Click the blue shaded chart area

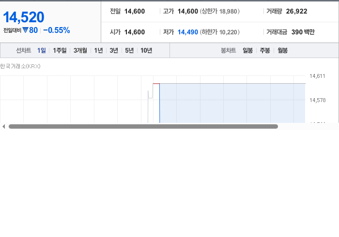232,103
